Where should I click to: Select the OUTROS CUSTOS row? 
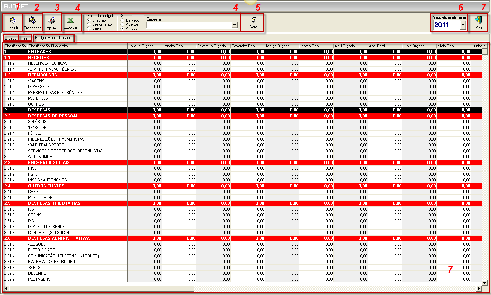[x=242, y=186]
